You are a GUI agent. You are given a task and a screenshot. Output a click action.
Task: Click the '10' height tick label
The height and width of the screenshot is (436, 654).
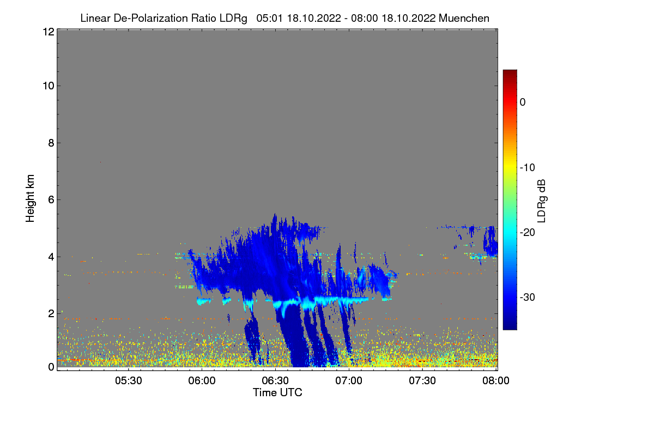[x=47, y=86]
